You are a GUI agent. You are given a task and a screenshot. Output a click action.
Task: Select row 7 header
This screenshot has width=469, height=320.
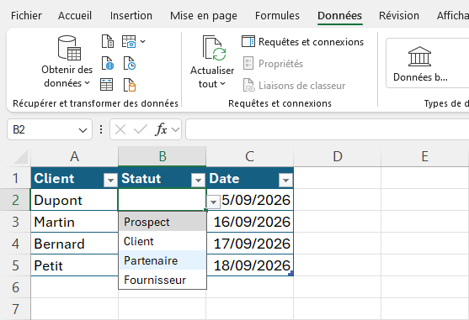[15, 309]
